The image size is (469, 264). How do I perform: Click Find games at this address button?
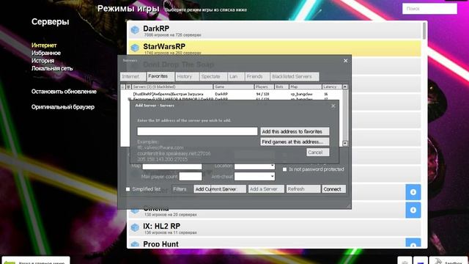[x=295, y=142]
